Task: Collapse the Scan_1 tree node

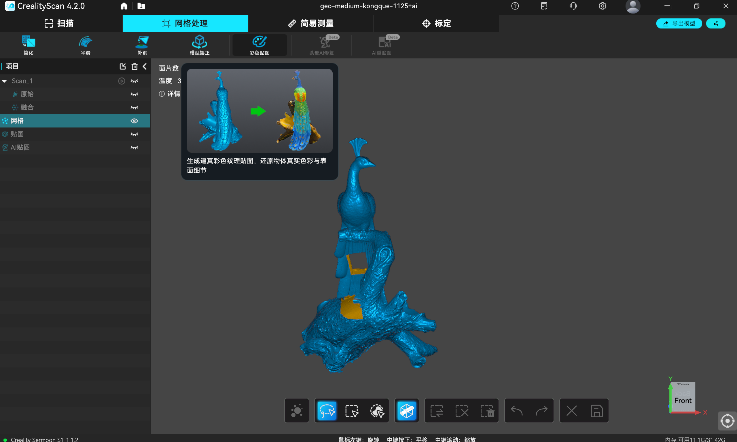Action: tap(5, 81)
